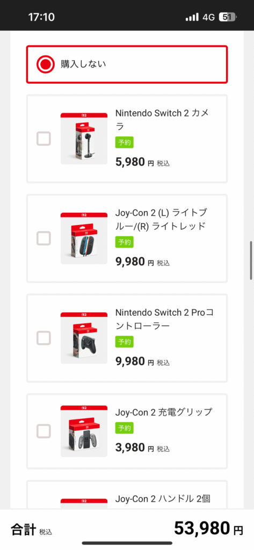The width and height of the screenshot is (254, 550).
Task: Tap the cellular signal bars icon
Action: [192, 17]
